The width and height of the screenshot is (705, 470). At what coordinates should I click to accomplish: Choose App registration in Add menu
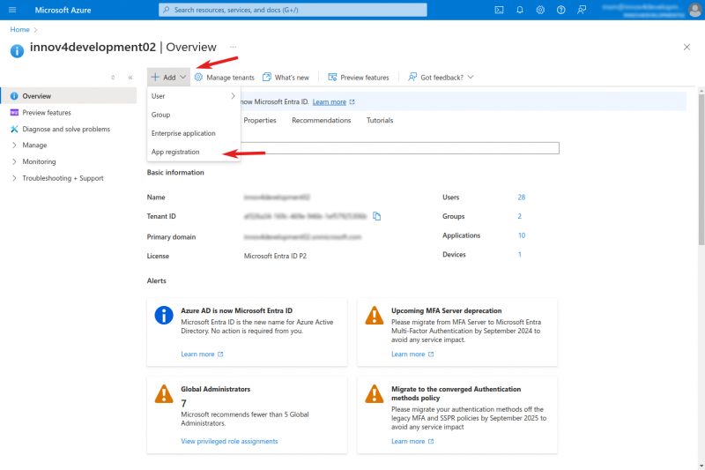(194, 152)
